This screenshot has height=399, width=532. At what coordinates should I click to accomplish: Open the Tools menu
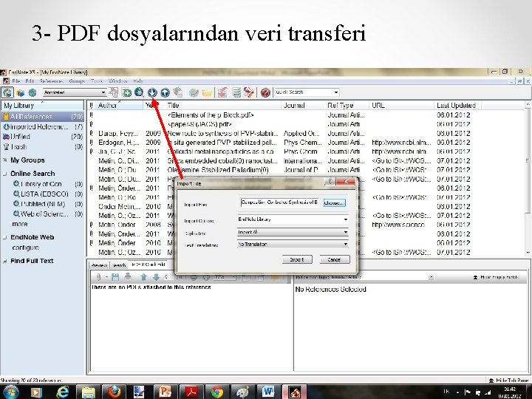(97, 81)
